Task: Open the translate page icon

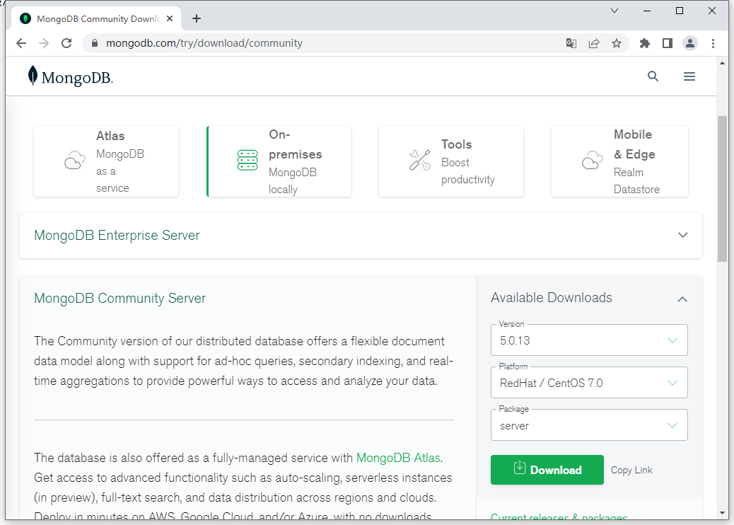Action: (x=571, y=43)
